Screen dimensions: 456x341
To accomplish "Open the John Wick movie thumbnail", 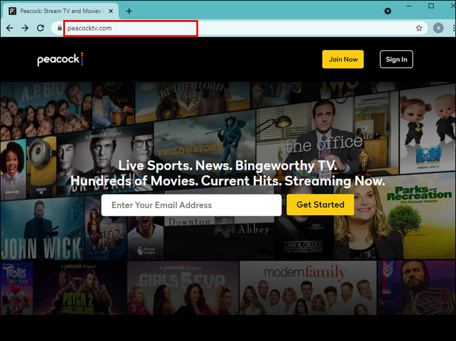I will pos(42,228).
